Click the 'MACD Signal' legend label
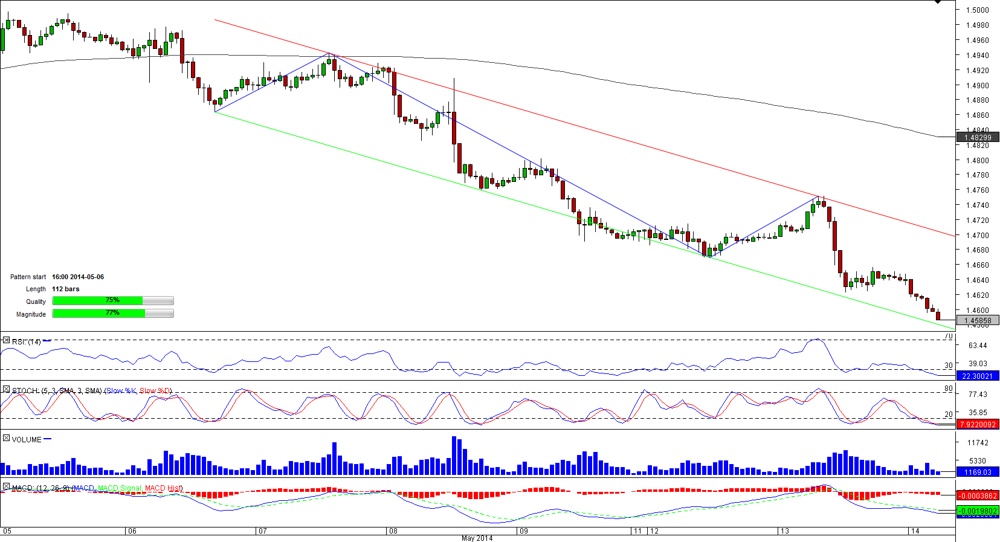Image resolution: width=1000 pixels, height=542 pixels. tap(120, 488)
